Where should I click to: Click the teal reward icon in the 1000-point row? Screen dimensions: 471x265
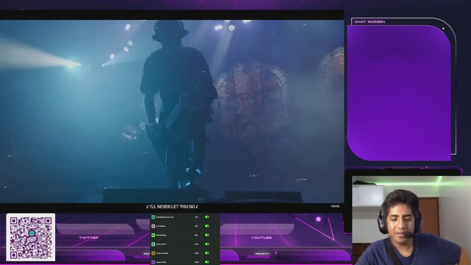(x=153, y=244)
